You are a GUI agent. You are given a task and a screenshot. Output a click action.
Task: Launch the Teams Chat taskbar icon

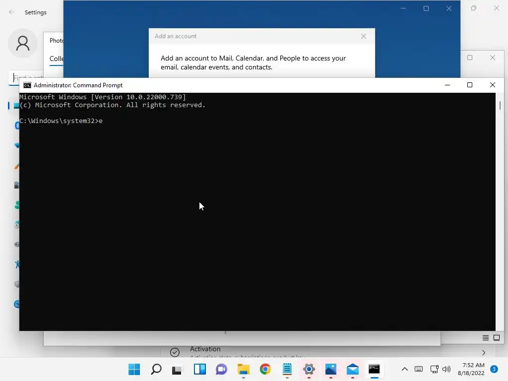pyautogui.click(x=222, y=369)
